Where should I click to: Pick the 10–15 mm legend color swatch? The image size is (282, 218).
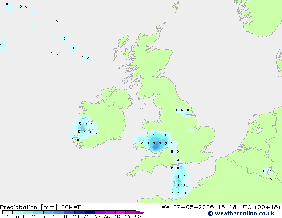pyautogui.click(x=59, y=212)
